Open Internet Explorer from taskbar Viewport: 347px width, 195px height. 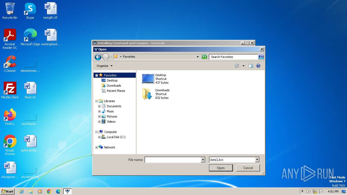point(21,191)
